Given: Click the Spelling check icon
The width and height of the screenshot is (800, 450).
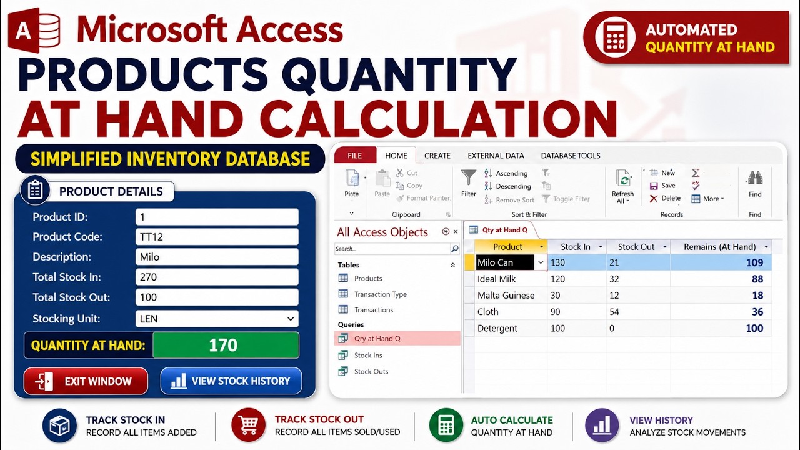Looking at the screenshot, I should click(696, 186).
